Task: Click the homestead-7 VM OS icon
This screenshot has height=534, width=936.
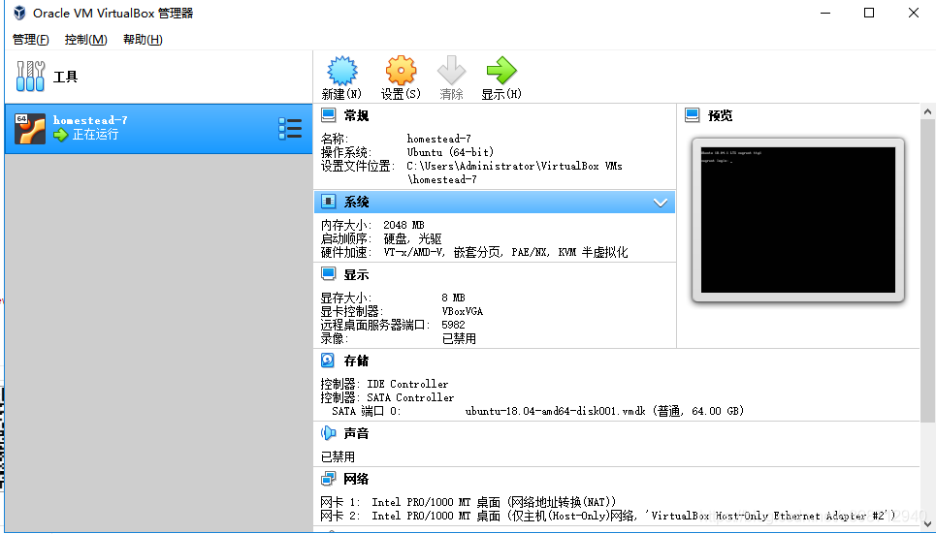Action: pyautogui.click(x=30, y=129)
